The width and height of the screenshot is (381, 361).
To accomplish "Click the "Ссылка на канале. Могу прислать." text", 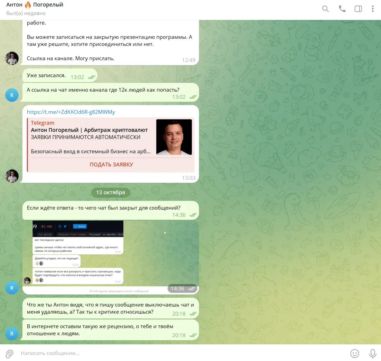I will [x=70, y=58].
